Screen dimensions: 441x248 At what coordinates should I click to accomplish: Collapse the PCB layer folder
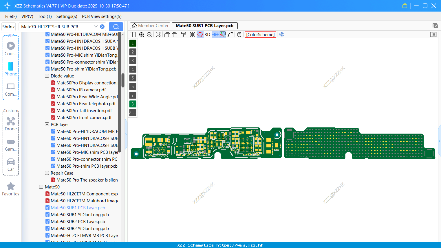(47, 125)
